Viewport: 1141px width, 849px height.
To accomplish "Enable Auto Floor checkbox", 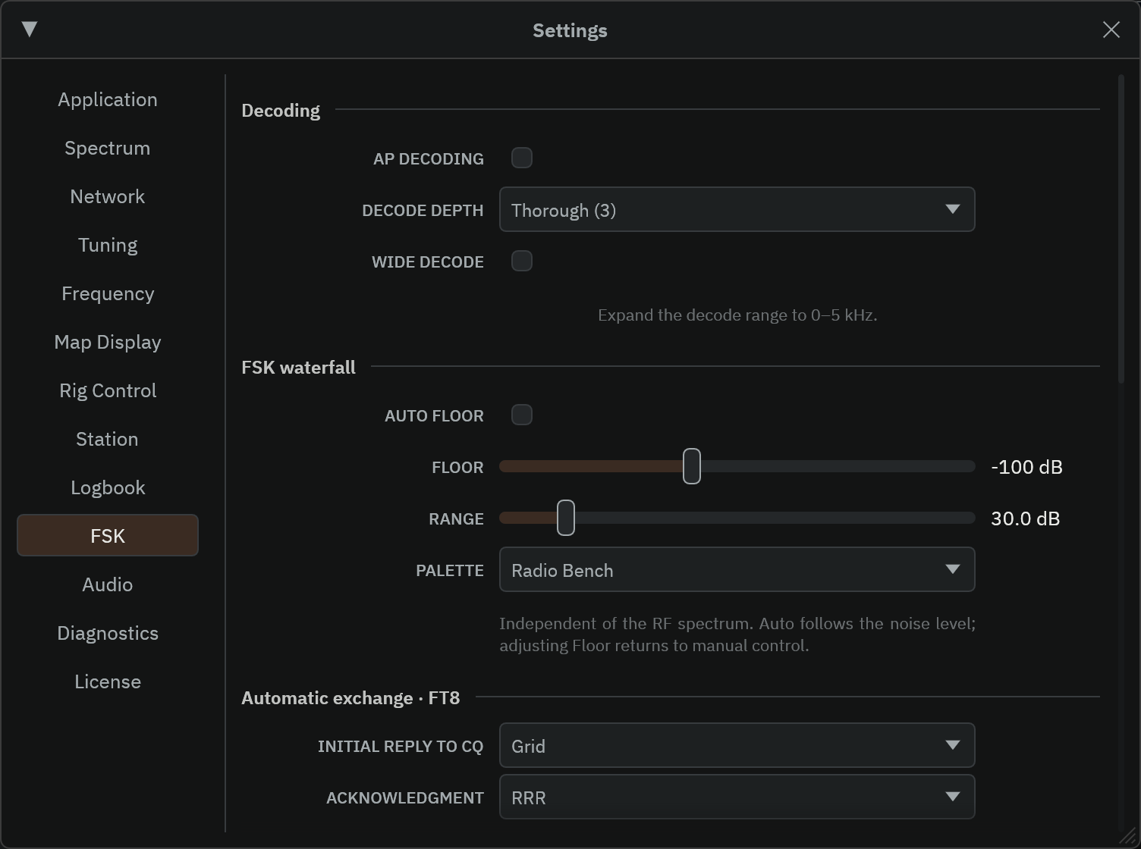I will click(522, 415).
